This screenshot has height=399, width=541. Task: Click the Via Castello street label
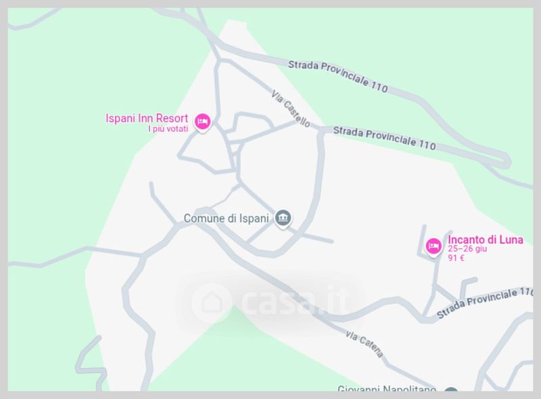click(x=291, y=109)
